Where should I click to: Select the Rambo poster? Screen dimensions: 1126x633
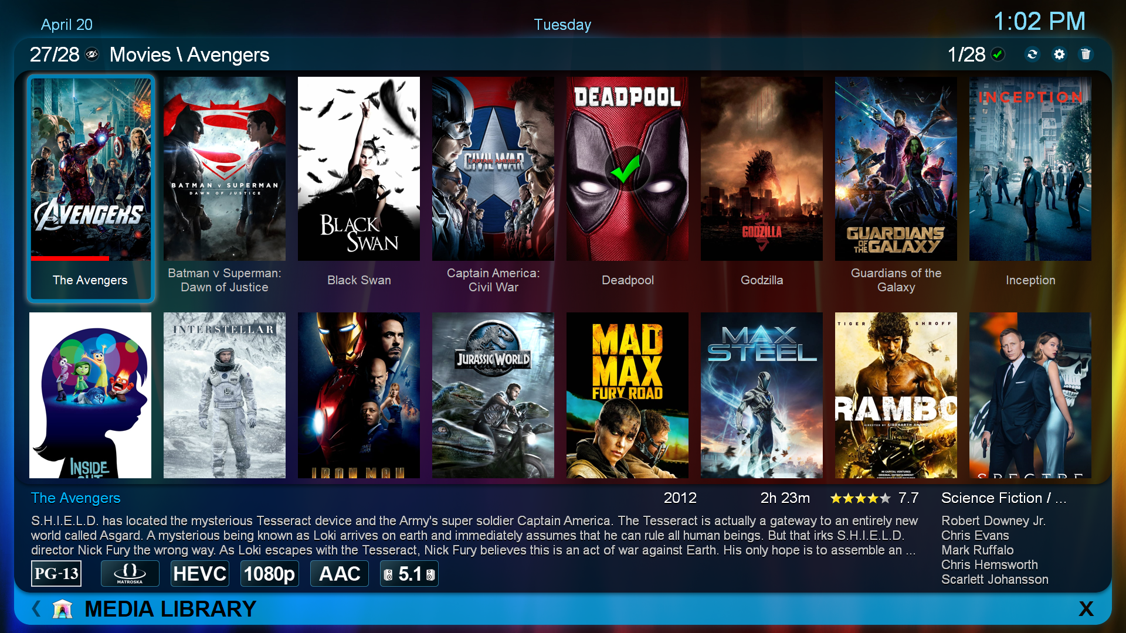896,396
